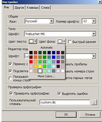Choose the pink color swatch
Viewport: 102px width, 122px height.
click(31, 66)
